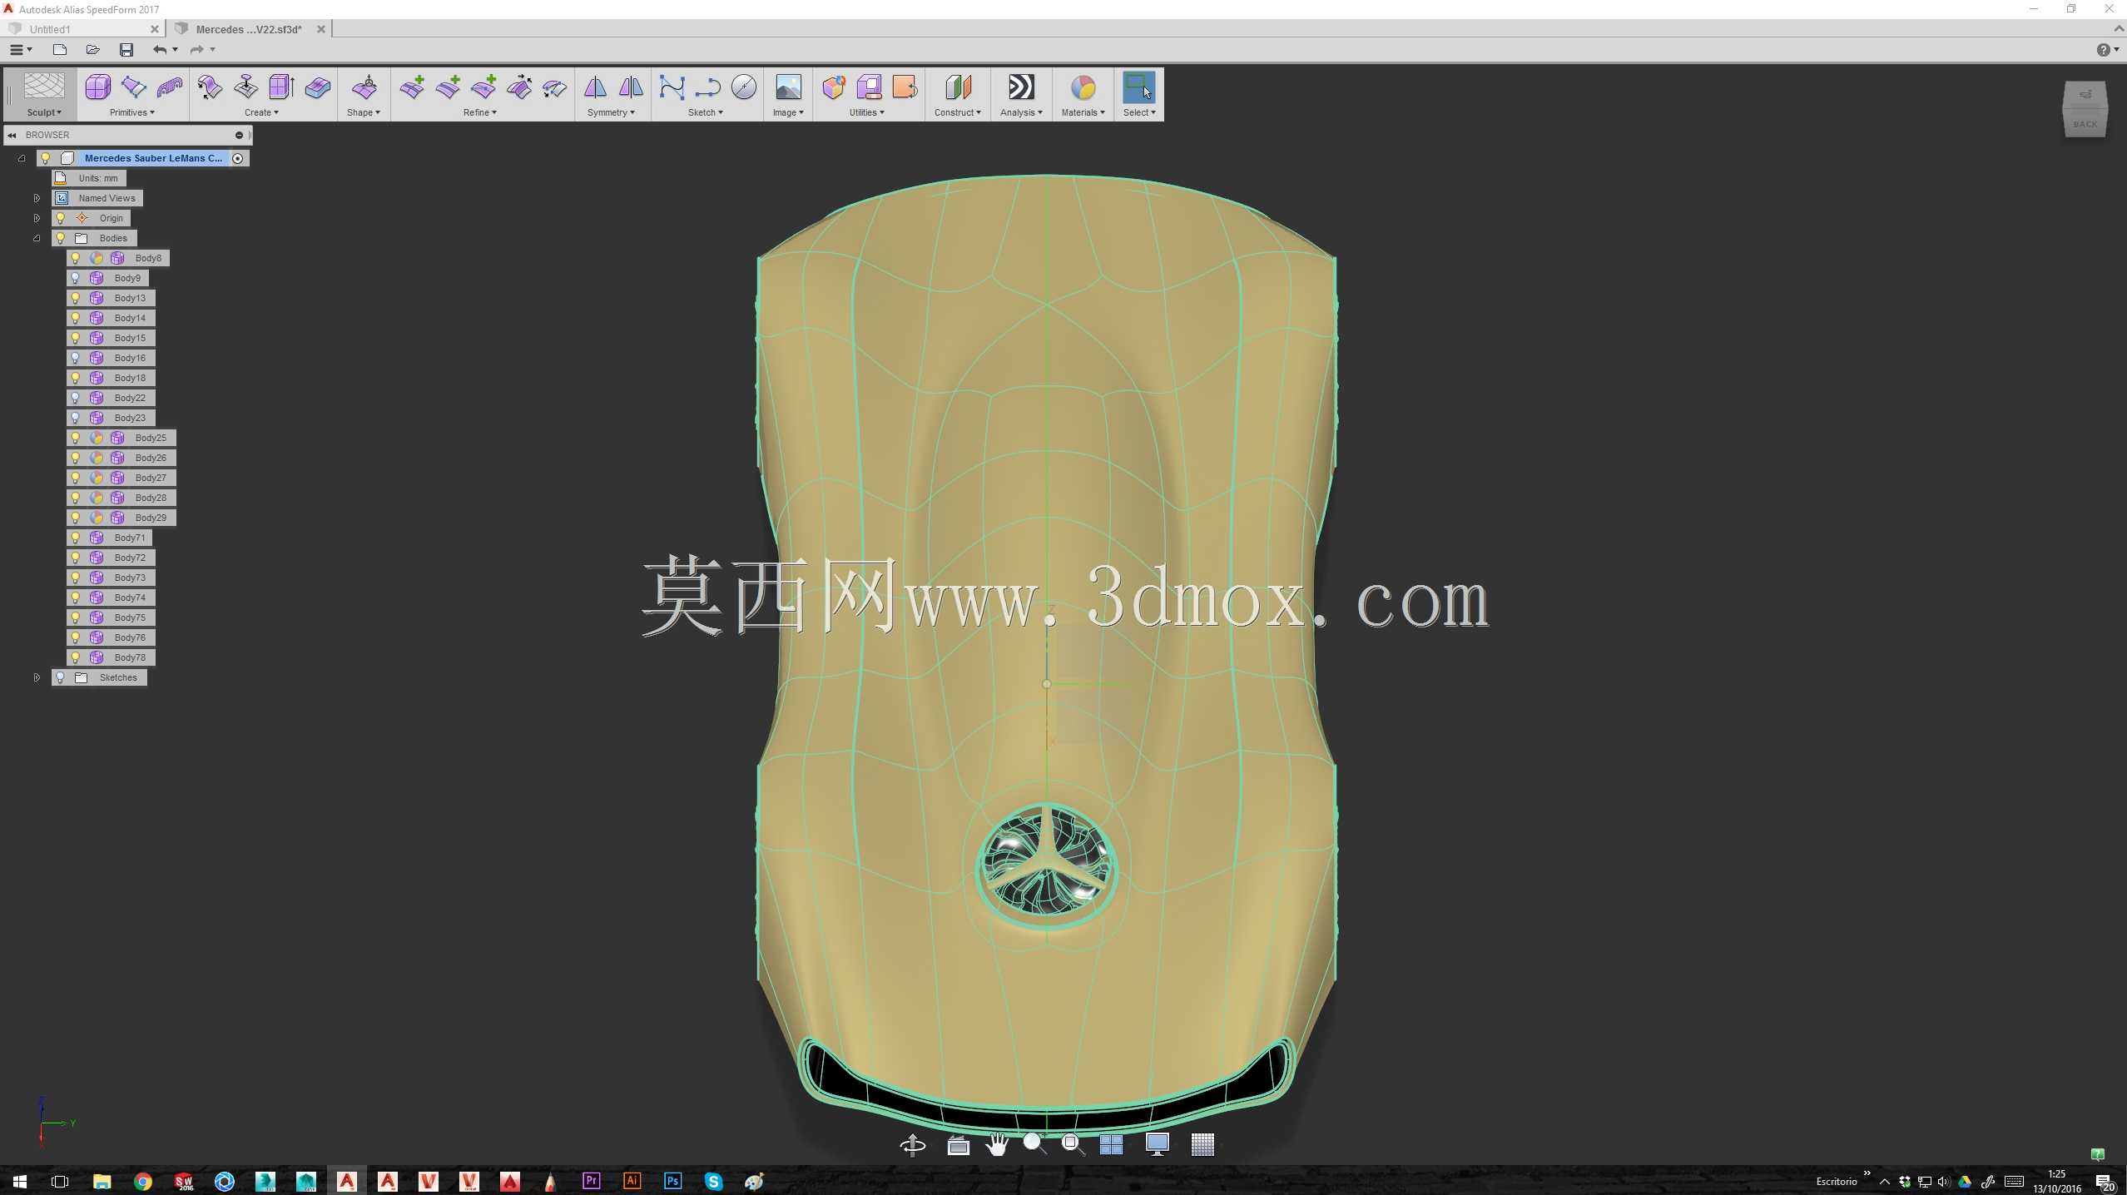
Task: Open the Create dropdown
Action: (x=261, y=112)
